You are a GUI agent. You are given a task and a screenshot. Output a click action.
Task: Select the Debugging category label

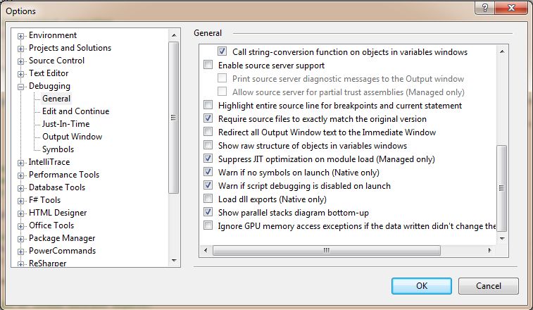click(x=49, y=86)
